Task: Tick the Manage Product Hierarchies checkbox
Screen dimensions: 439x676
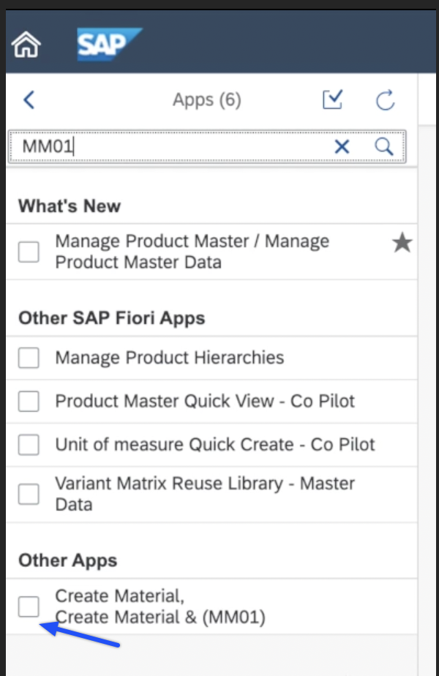Action: 29,358
